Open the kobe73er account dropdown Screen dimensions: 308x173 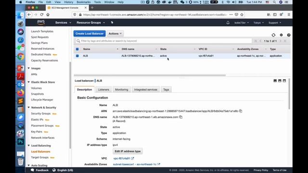(x=242, y=23)
